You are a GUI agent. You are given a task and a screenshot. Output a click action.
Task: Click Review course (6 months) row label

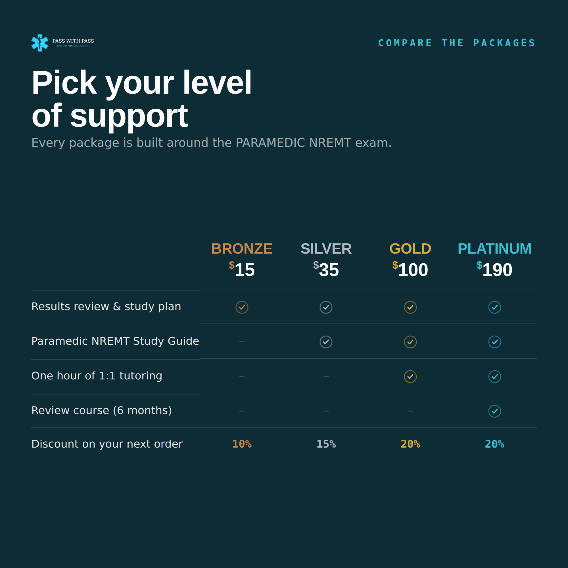point(102,410)
